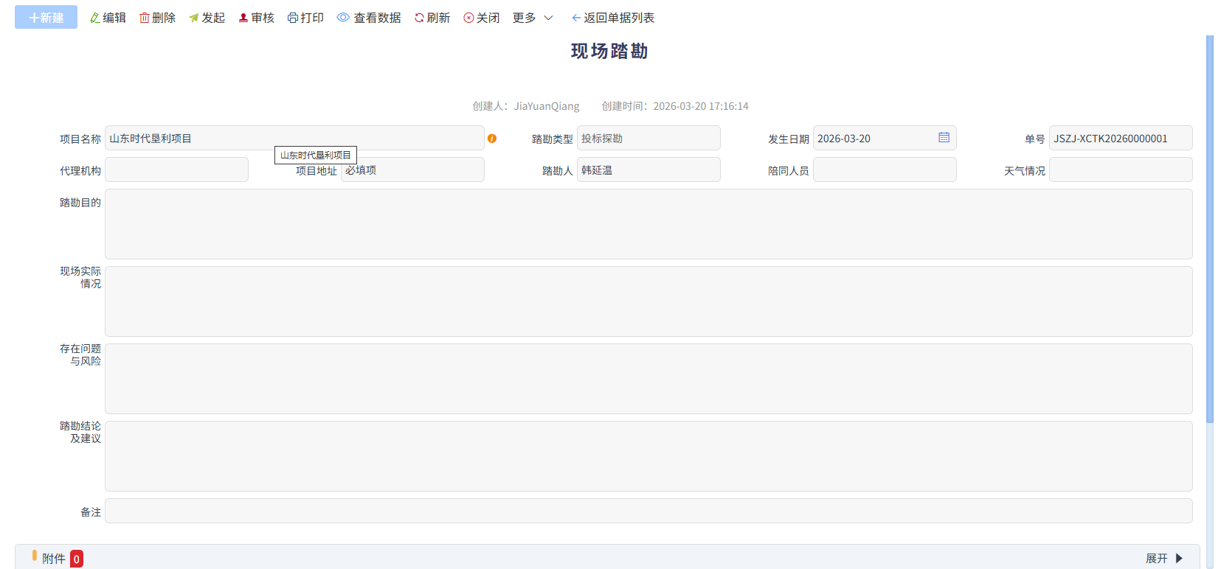This screenshot has height=569, width=1221.
Task: Open calendar icon in 发生日期 field
Action: (x=944, y=138)
